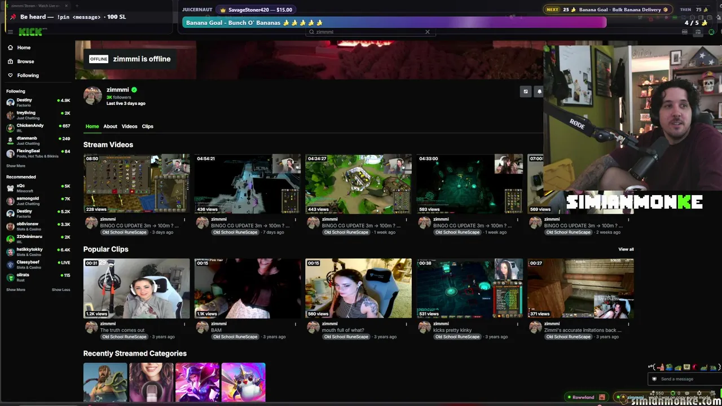Expand Following list with Show More
This screenshot has height=406, width=722.
(x=16, y=166)
